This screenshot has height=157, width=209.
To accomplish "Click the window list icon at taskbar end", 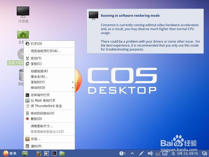I will coord(205,153).
